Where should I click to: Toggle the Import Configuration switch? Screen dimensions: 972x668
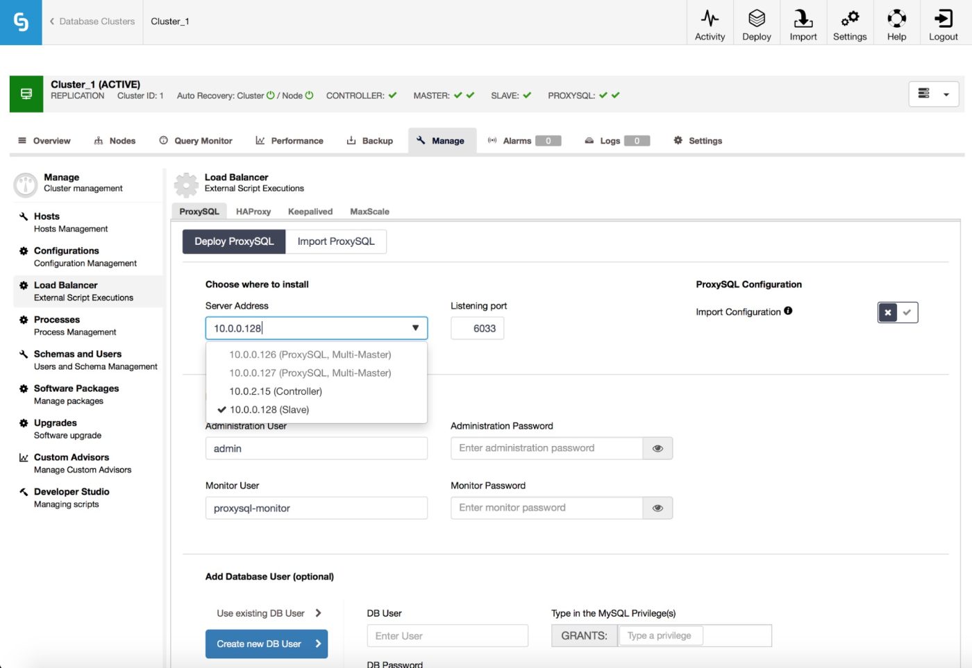[x=898, y=313]
